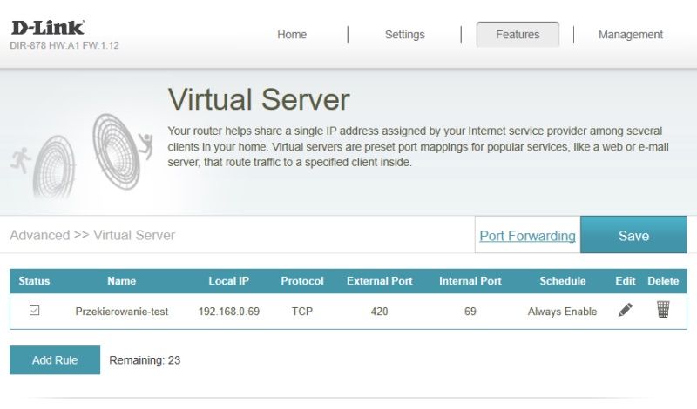Image resolution: width=697 pixels, height=409 pixels.
Task: Click the Name column header
Action: 121,281
